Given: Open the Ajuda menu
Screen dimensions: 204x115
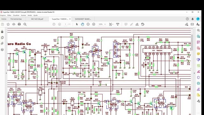Looking at the screenshot, I should pos(35,15).
